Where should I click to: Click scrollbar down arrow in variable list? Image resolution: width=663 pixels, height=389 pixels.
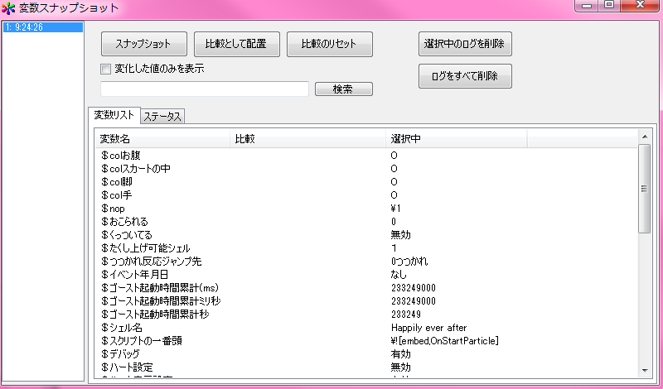tap(645, 371)
